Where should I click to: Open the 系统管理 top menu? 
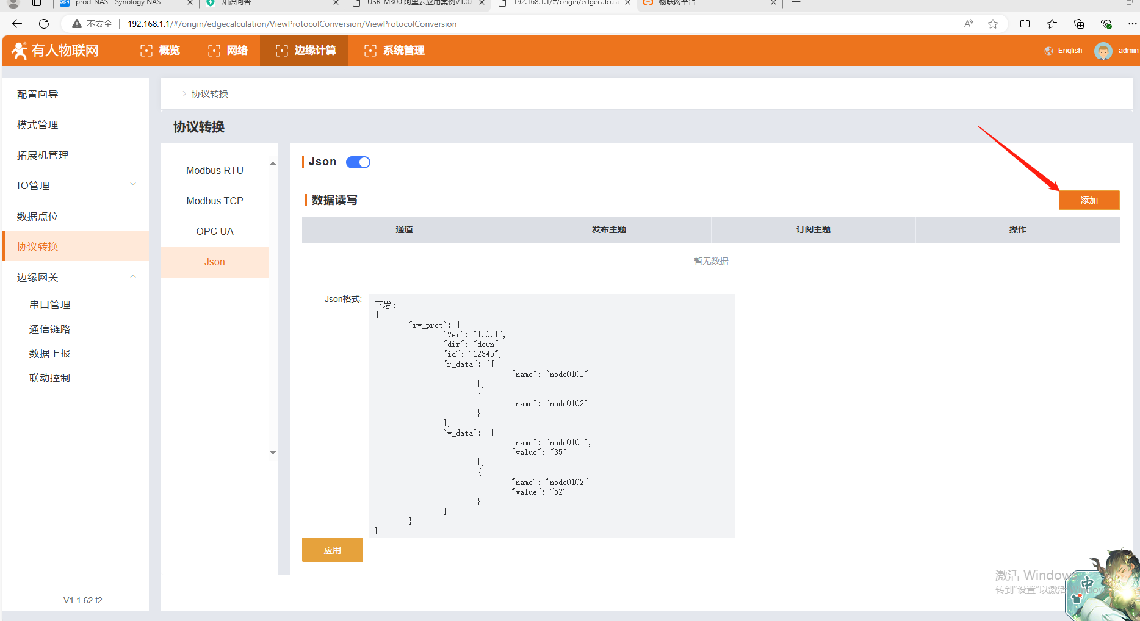[394, 51]
